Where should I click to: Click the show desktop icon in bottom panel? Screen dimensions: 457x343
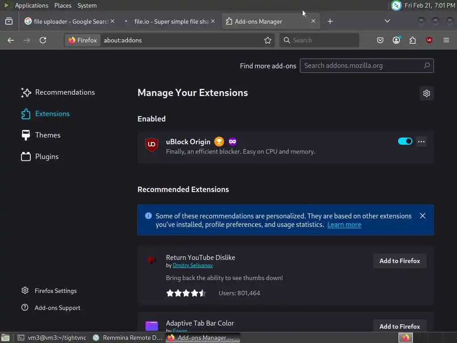5,338
